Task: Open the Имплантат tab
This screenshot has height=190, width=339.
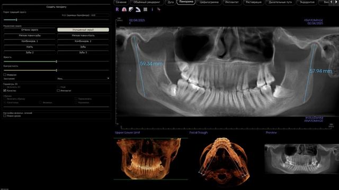Action: [x=232, y=2]
